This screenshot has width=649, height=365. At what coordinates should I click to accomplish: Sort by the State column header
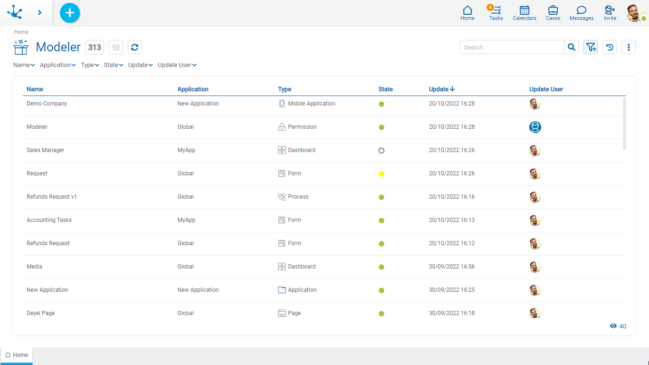tap(386, 89)
